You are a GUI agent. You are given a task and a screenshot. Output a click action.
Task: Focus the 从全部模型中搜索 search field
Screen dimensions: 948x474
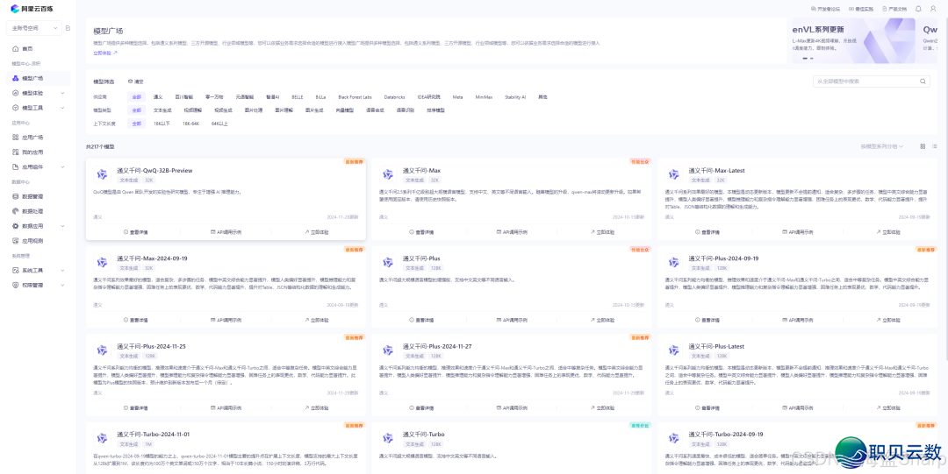point(872,81)
